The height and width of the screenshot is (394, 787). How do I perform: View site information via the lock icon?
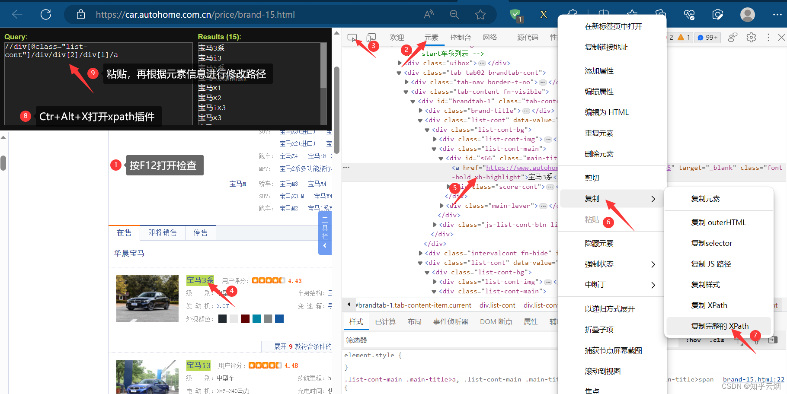coord(81,14)
